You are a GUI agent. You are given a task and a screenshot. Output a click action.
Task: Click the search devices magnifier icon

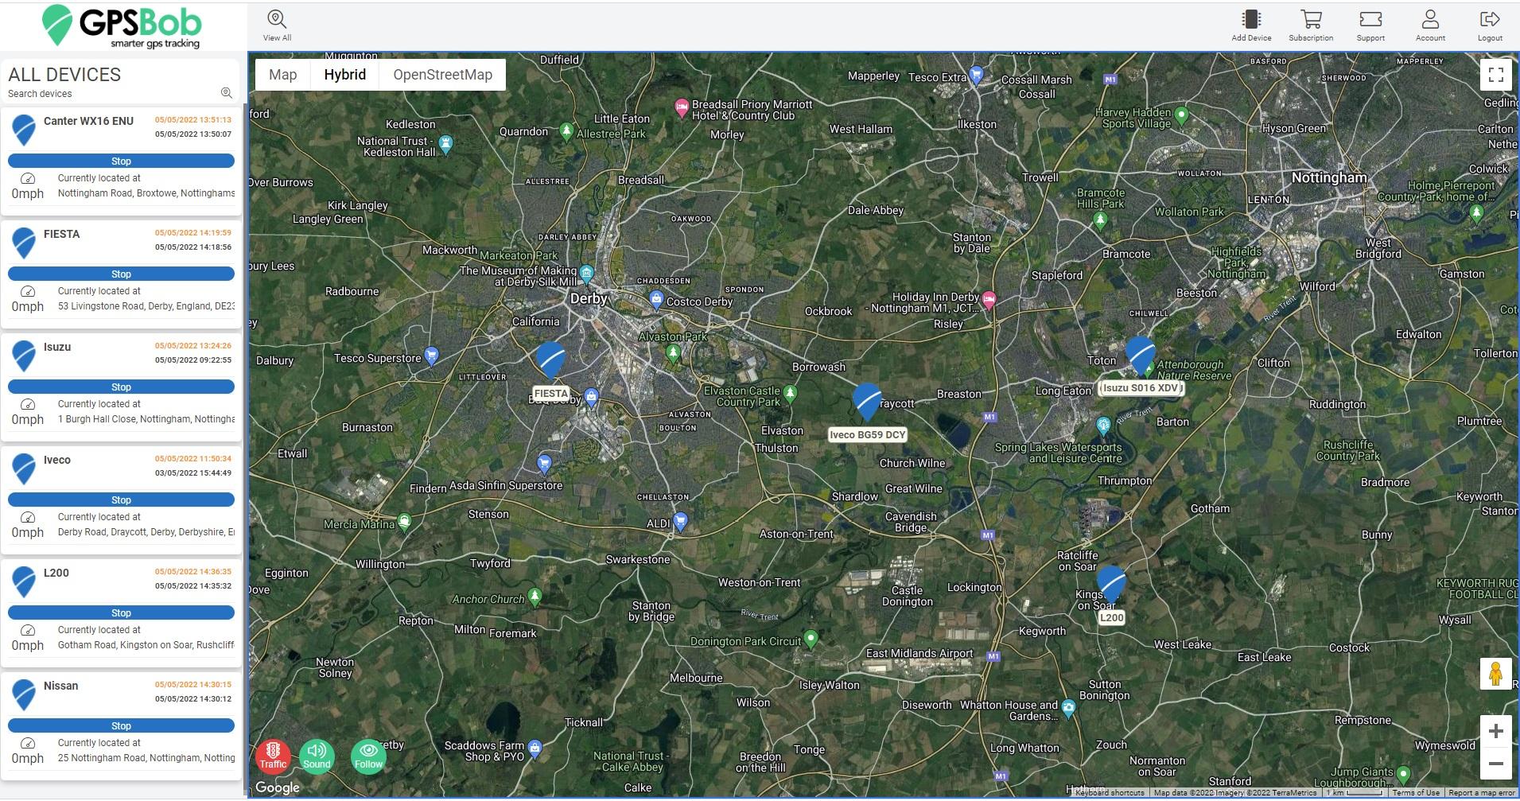227,93
